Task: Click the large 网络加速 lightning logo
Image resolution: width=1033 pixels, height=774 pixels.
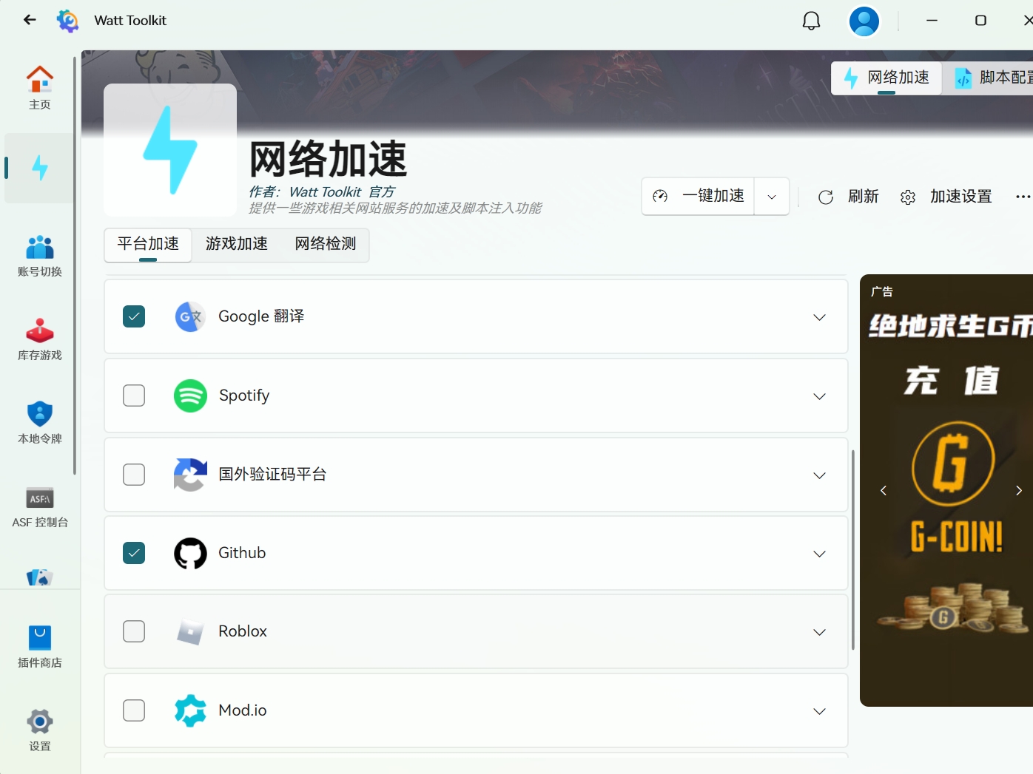Action: [170, 150]
